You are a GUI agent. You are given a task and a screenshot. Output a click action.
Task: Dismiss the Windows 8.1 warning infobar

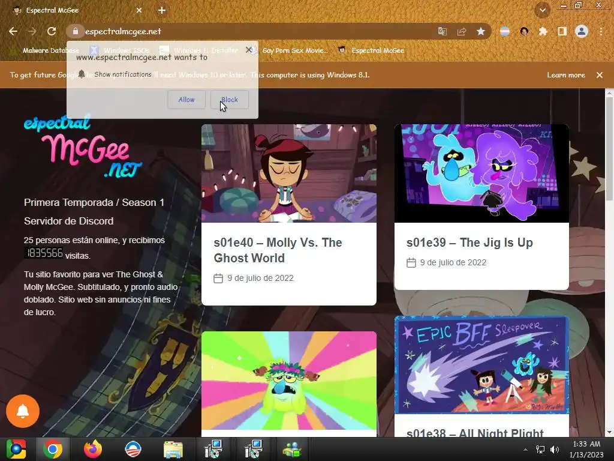point(600,75)
